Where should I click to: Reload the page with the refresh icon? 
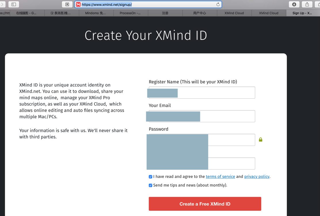coord(218,5)
